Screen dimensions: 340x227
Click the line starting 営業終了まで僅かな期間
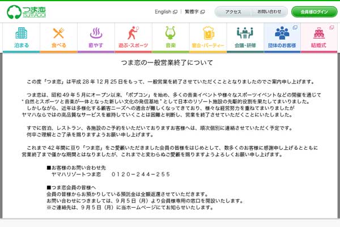click(152, 154)
